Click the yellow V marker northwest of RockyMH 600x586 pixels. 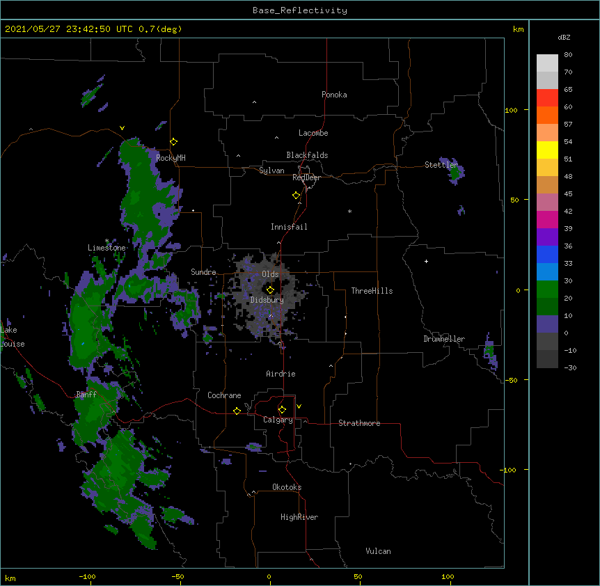pos(122,128)
